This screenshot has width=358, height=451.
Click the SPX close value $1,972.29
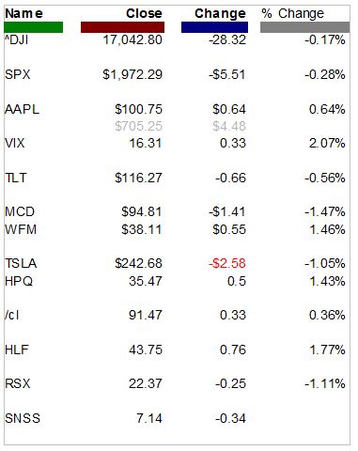point(132,74)
